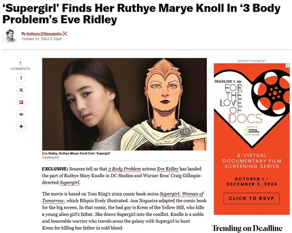The image size is (292, 233).
Task: Share article on Facebook
Action: tap(21, 78)
